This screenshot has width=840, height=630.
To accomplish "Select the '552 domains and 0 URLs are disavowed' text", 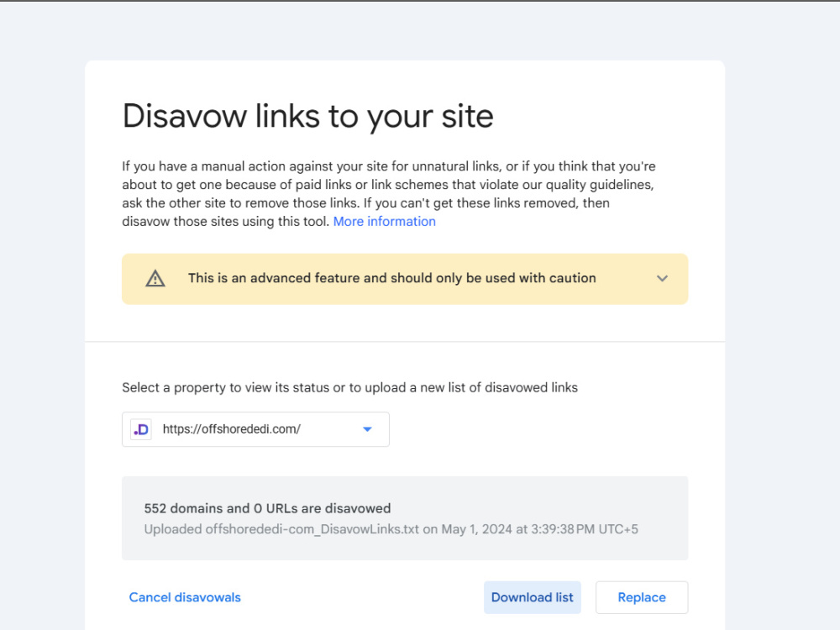I will pos(267,508).
